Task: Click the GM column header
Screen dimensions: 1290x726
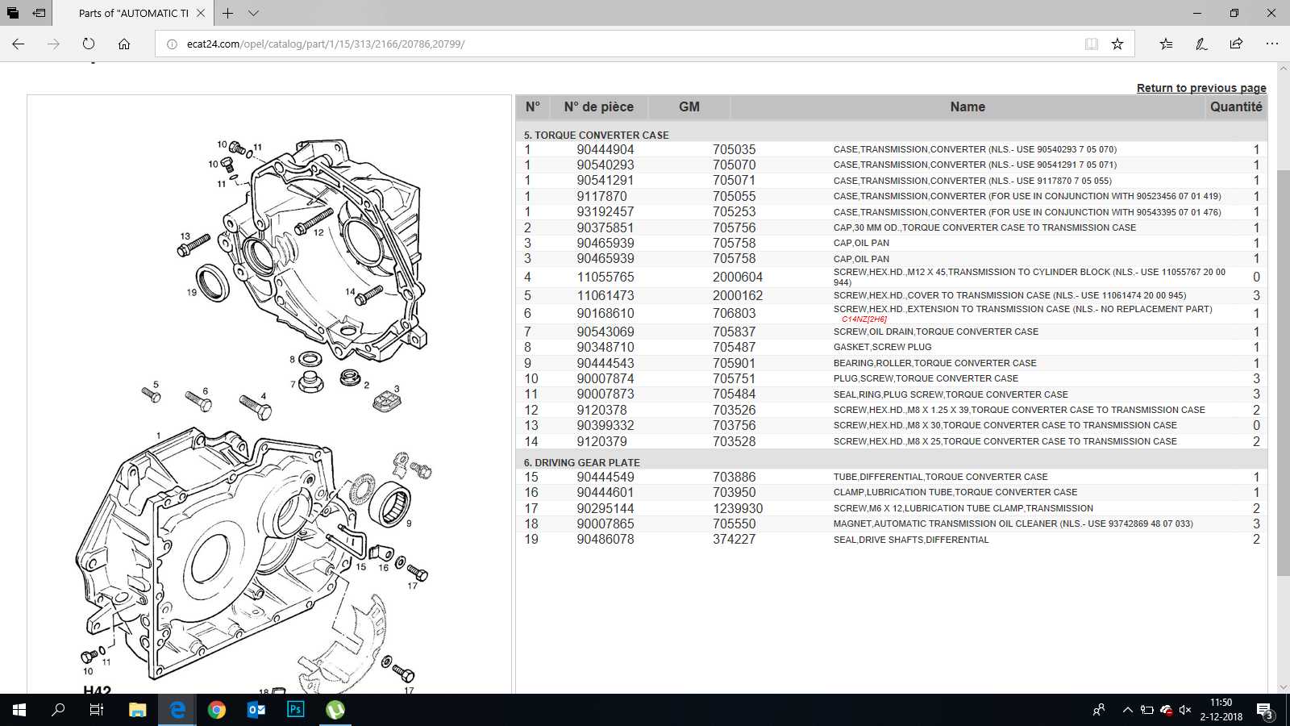Action: (689, 106)
